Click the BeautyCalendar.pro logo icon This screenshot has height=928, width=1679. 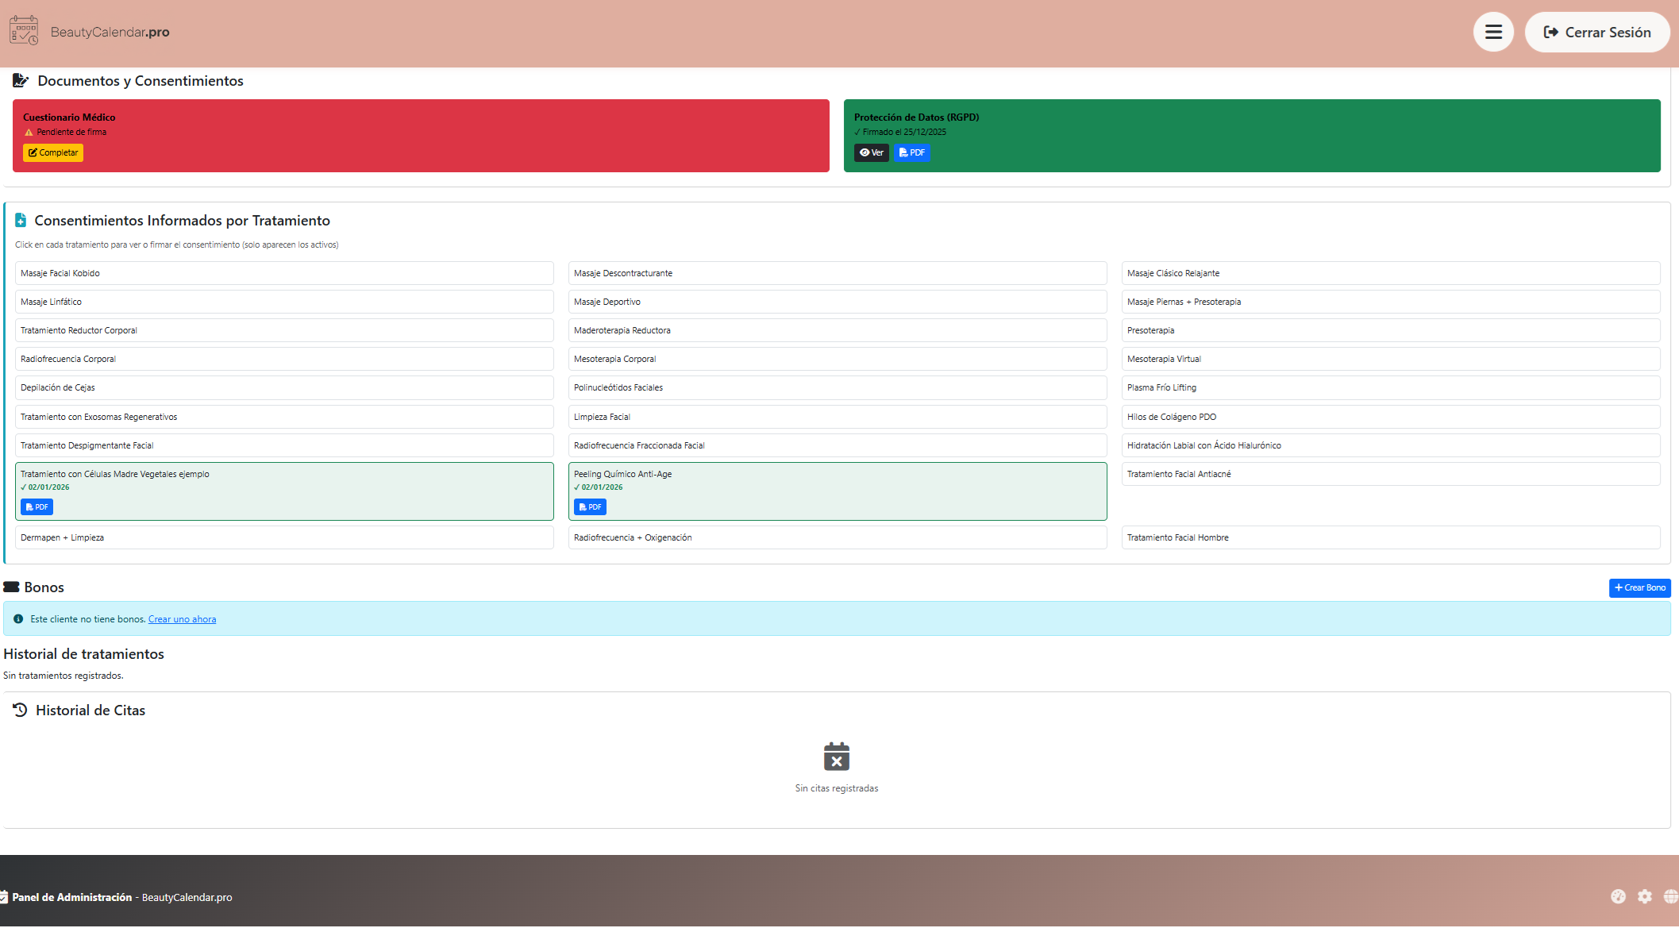pyautogui.click(x=24, y=31)
